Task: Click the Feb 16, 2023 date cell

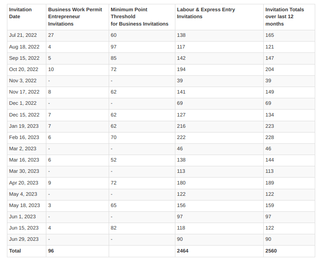Action: coord(24,137)
